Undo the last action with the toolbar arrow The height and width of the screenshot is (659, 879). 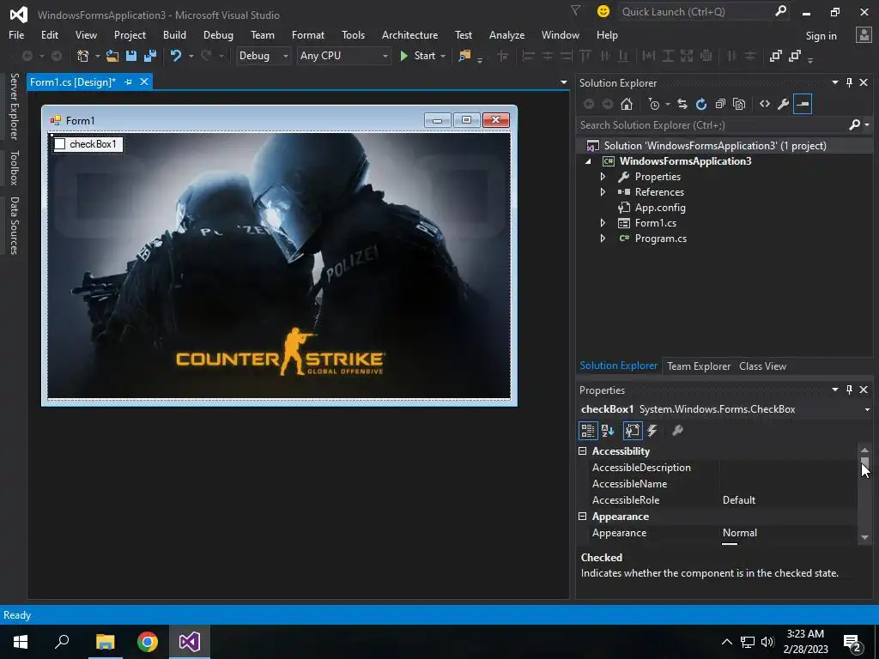[176, 56]
